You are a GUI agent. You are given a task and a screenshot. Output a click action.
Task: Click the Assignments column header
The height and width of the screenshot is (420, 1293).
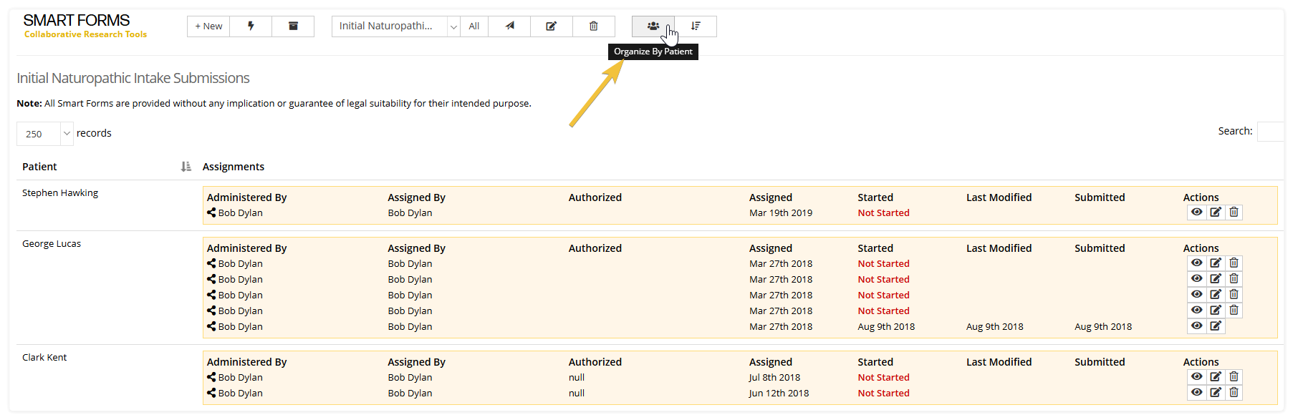234,167
